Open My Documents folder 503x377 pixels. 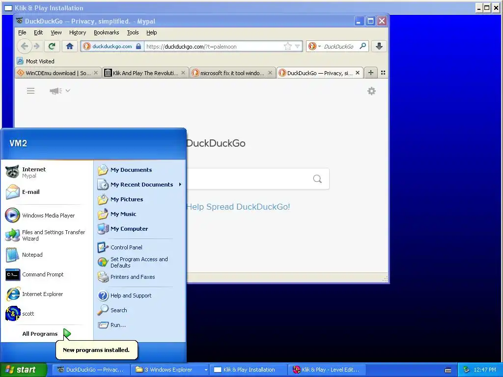(140, 170)
